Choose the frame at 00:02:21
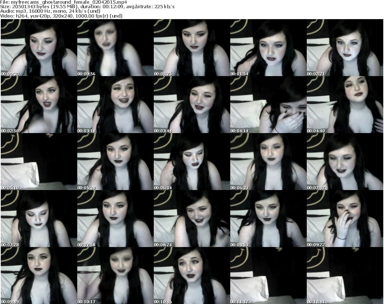The image size is (384, 304). [345, 48]
